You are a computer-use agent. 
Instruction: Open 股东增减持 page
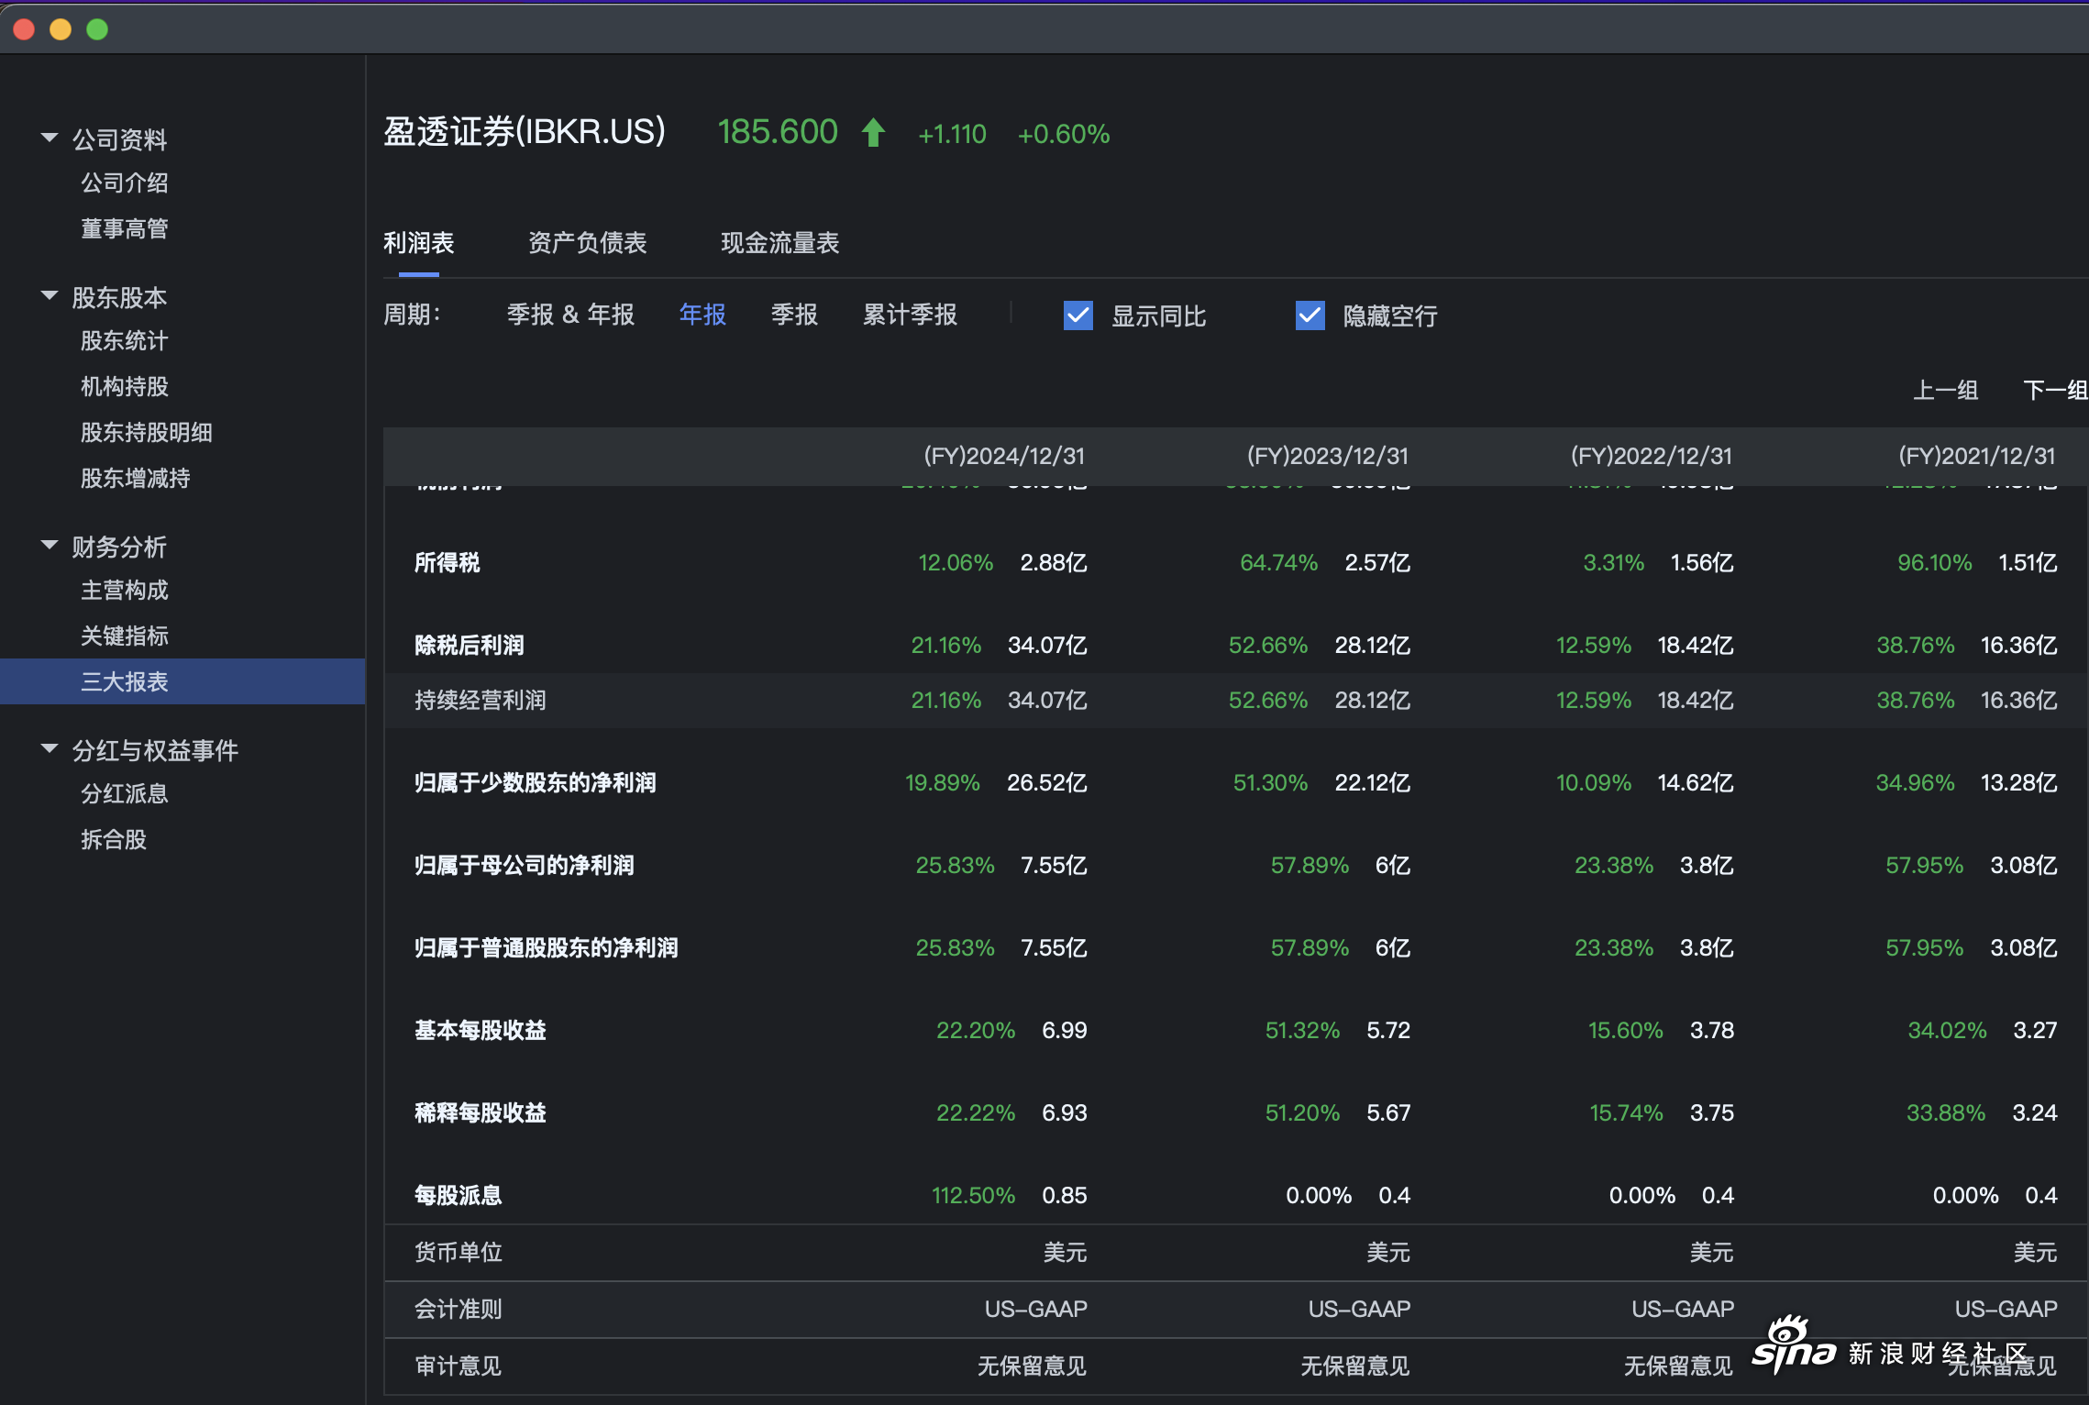136,478
